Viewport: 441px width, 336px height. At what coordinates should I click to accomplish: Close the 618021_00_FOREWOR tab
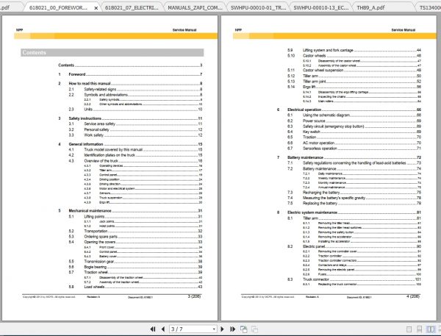click(96, 8)
